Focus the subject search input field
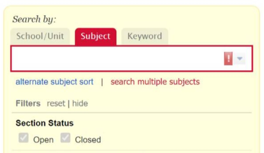This screenshot has height=153, width=264. [x=116, y=59]
